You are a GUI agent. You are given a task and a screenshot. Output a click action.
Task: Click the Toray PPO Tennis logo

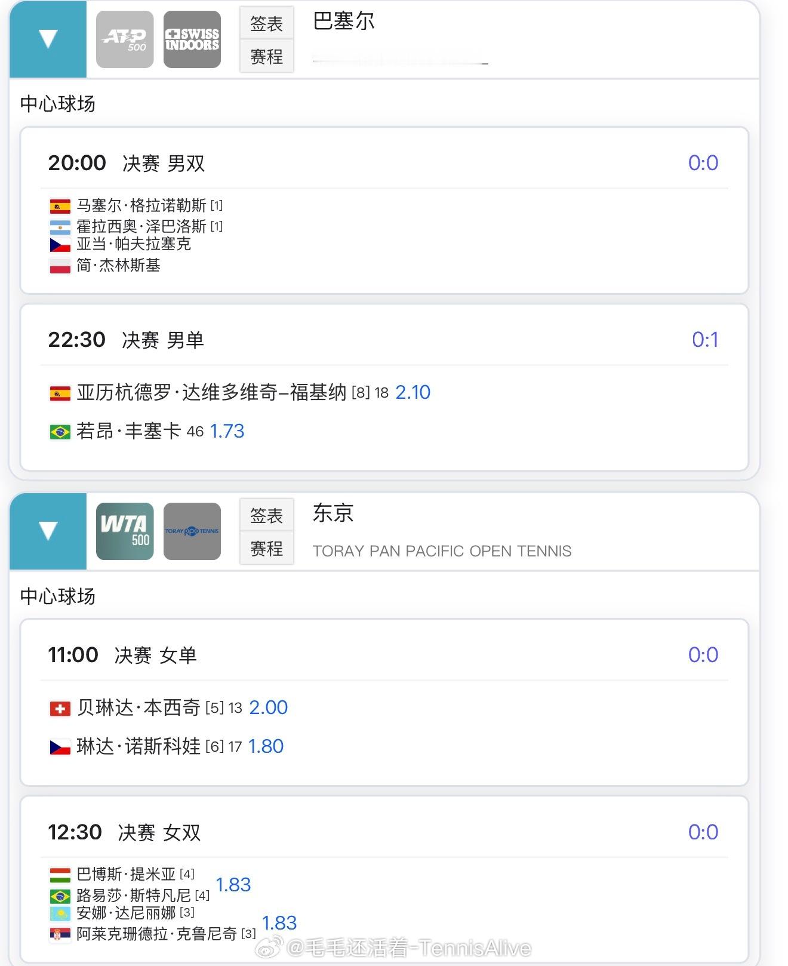coord(192,531)
